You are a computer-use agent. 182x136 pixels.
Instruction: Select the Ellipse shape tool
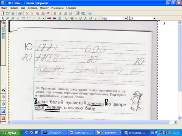tap(28, 18)
